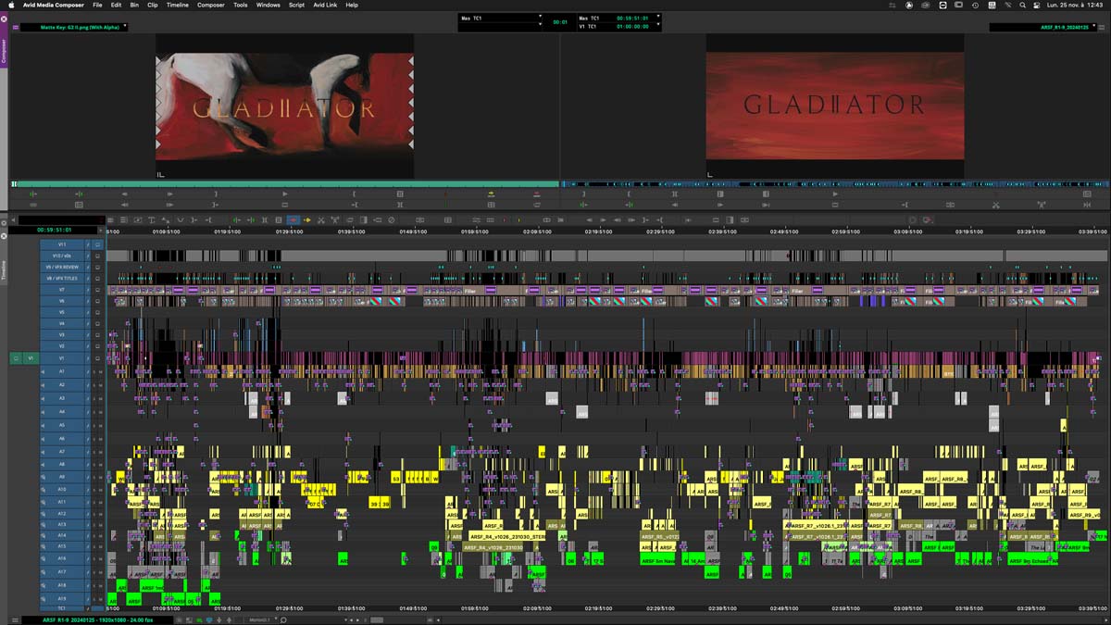1111x625 pixels.
Task: Toggle the green source V1 track selector
Action: (x=31, y=357)
